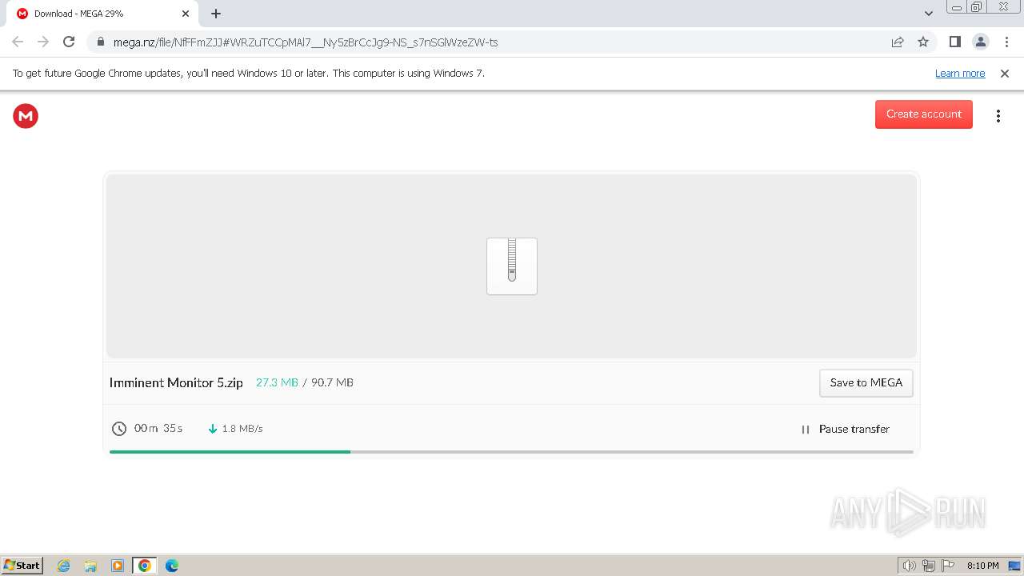Click the MEGA logo icon
This screenshot has width=1024, height=576.
tap(26, 116)
